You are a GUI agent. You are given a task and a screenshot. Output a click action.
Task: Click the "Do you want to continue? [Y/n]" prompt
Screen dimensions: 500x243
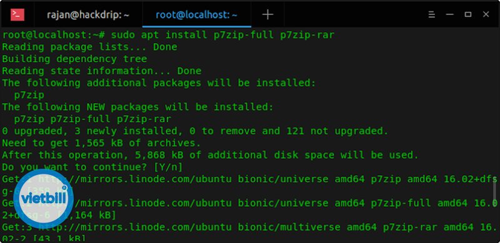(92, 167)
